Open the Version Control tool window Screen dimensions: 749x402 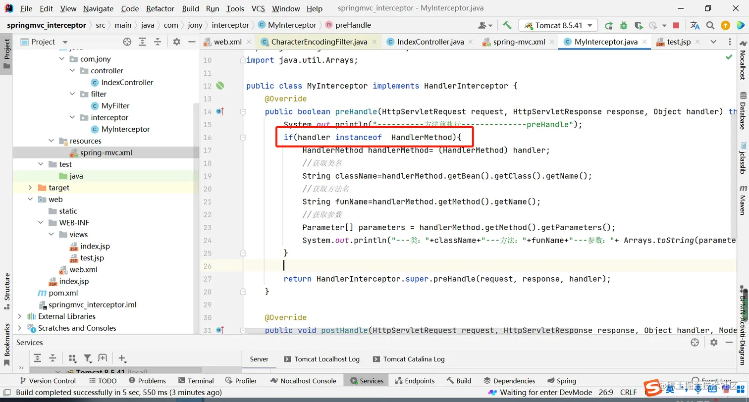click(x=47, y=381)
